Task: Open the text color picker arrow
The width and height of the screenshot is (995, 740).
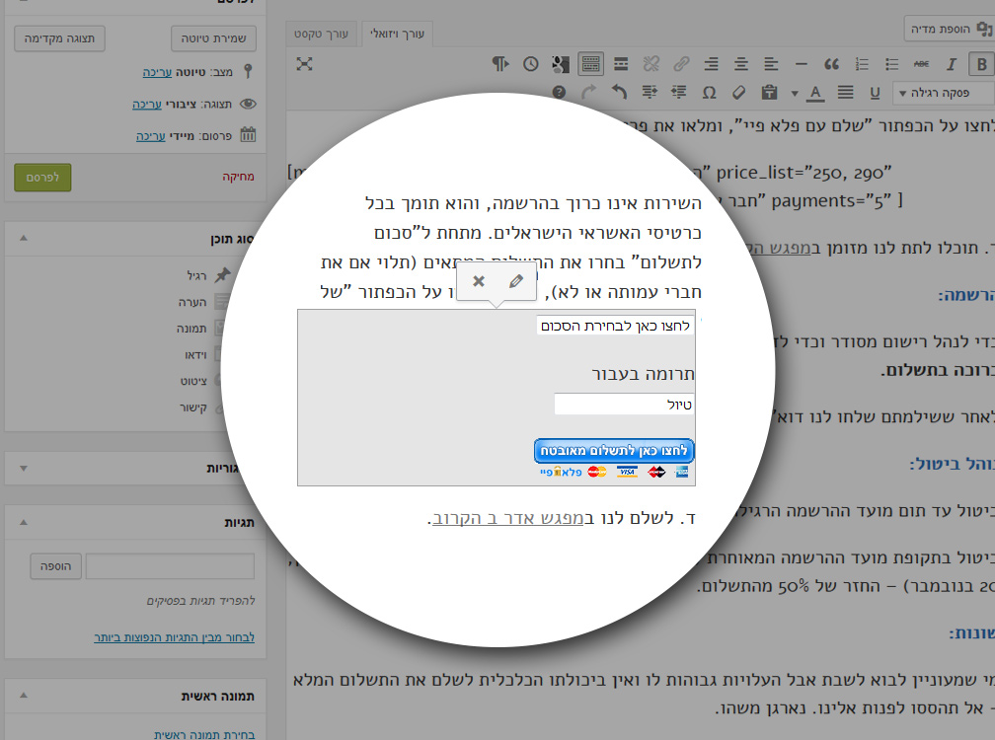Action: [x=795, y=93]
